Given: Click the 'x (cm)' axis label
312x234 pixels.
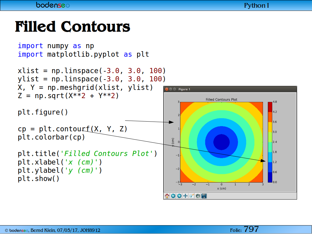Looking at the screenshot, I should tap(222, 188).
